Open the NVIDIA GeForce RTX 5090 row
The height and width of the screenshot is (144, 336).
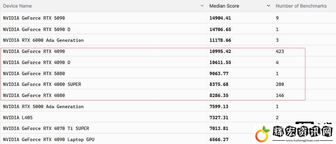coord(168,18)
